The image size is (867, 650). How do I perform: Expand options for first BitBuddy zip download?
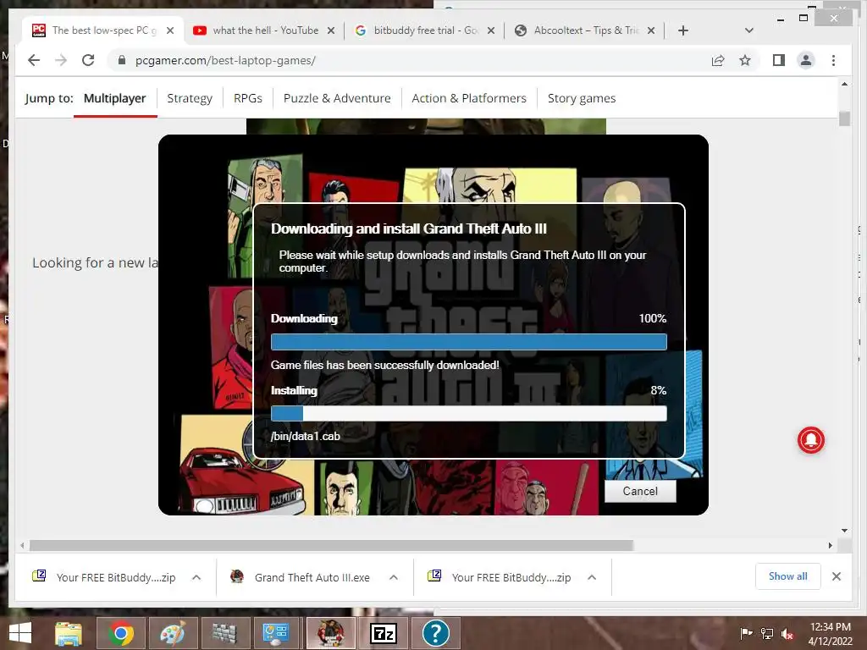click(196, 577)
